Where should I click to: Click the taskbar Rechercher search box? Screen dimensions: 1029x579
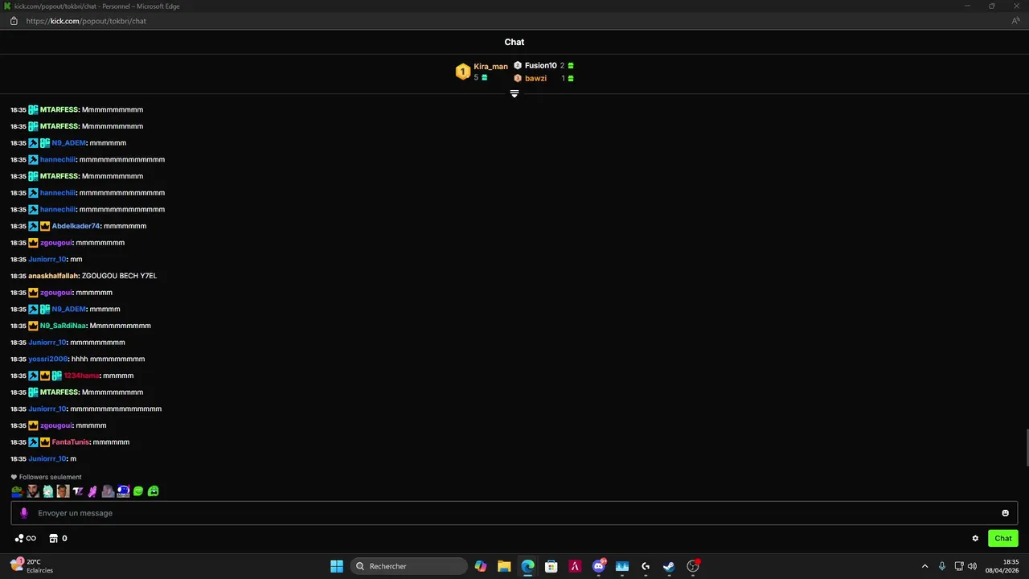(410, 566)
